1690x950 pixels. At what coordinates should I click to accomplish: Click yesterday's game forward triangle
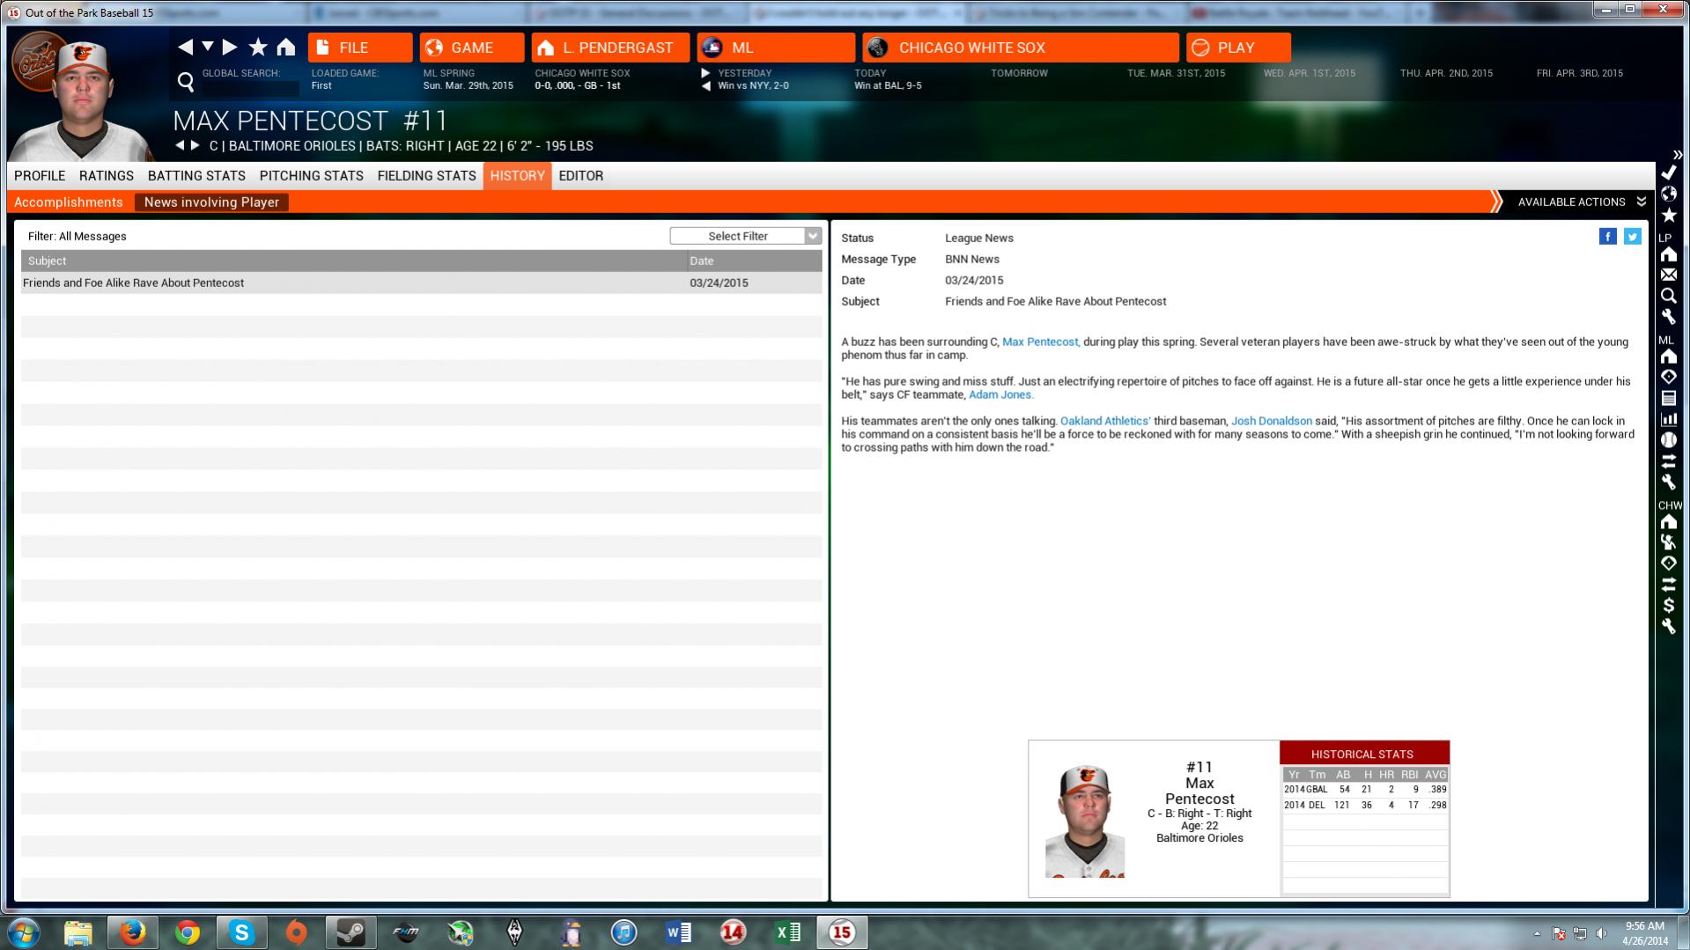705,73
